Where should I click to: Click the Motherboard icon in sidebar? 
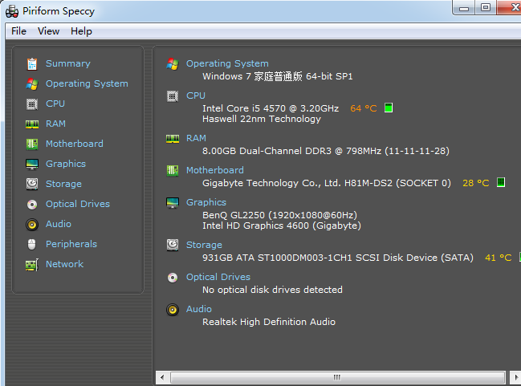(32, 144)
